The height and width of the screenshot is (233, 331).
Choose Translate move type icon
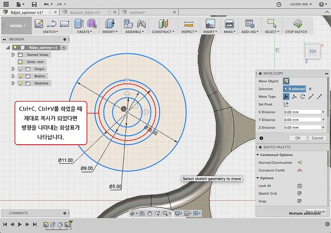294,97
